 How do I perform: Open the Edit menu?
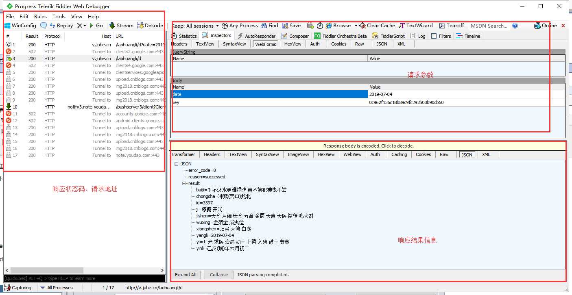pos(24,17)
